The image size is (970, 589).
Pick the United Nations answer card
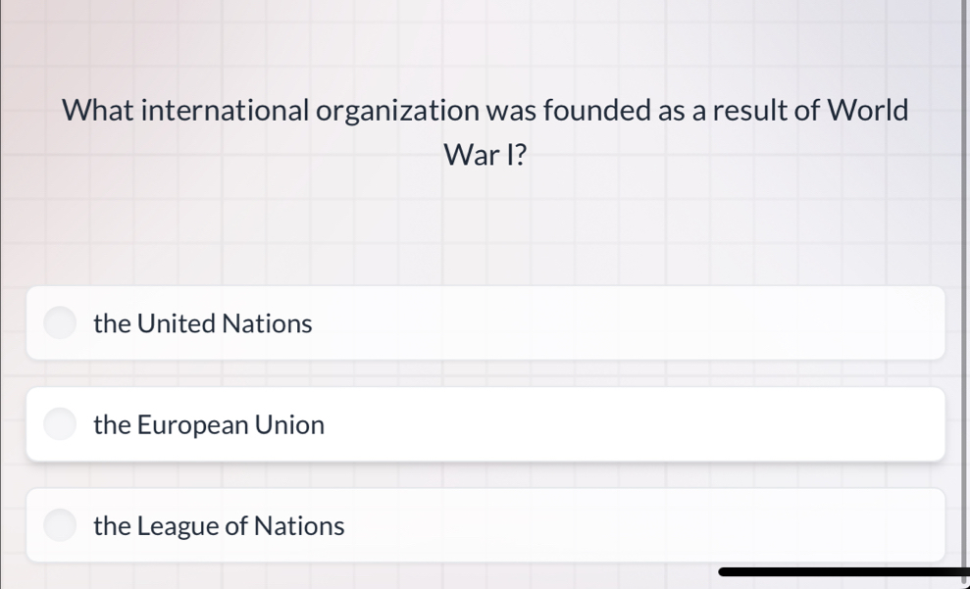point(485,323)
